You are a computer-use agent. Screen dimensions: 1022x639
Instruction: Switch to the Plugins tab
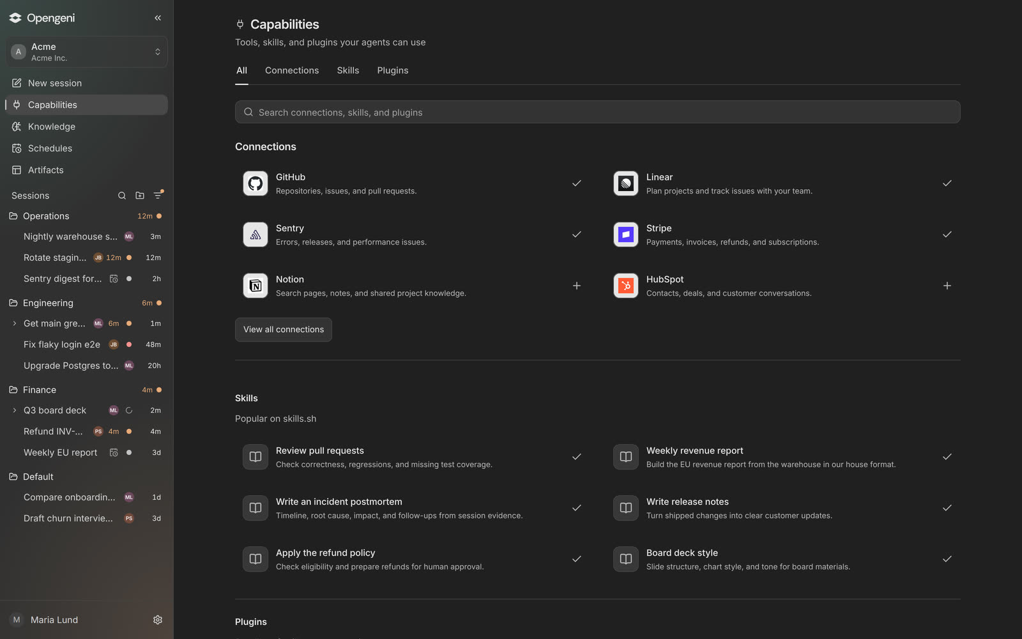(393, 70)
